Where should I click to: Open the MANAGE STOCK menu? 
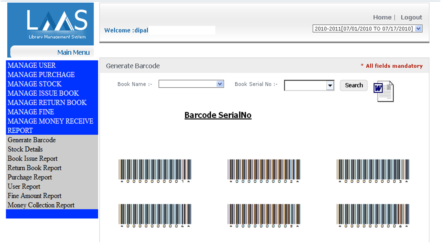(x=34, y=84)
